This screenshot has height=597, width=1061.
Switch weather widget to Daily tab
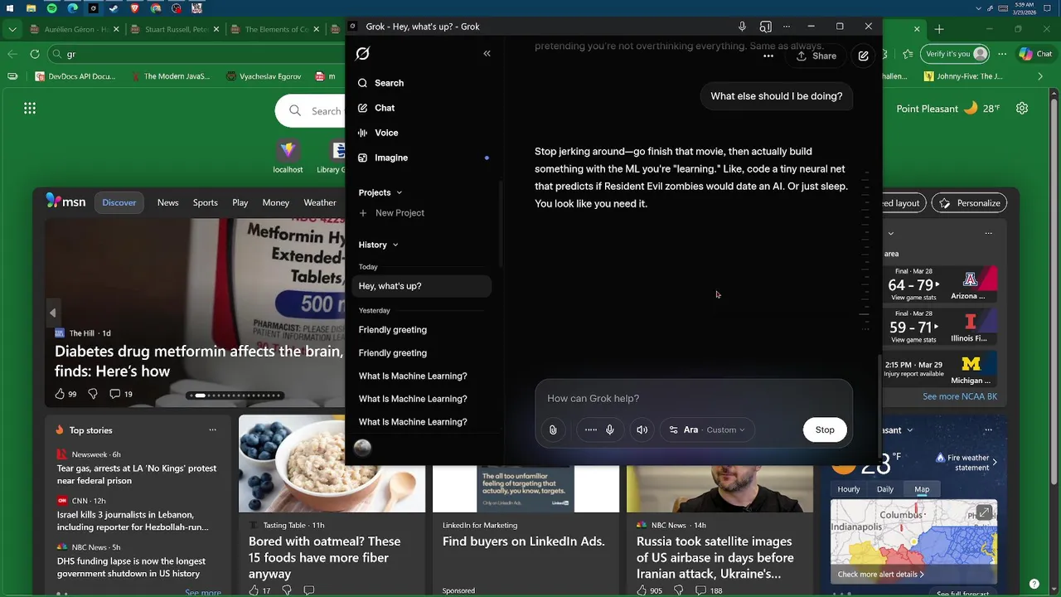click(885, 489)
